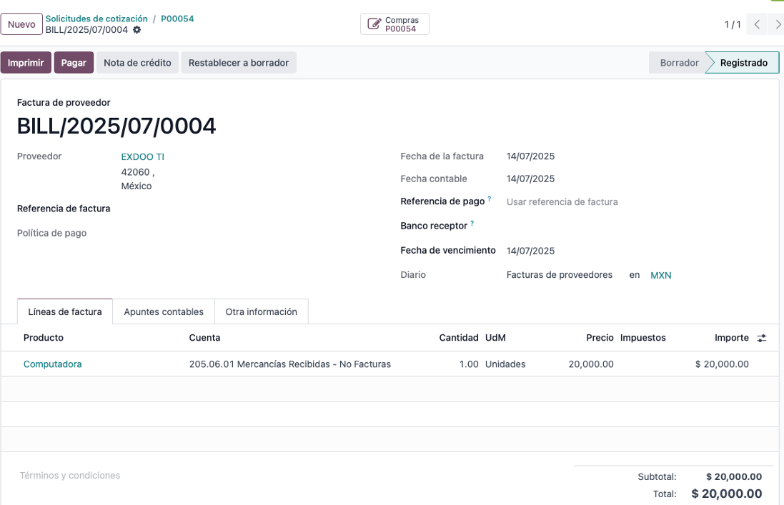Viewport: 784px width, 505px height.
Task: Go to next record arrow
Action: pyautogui.click(x=778, y=24)
